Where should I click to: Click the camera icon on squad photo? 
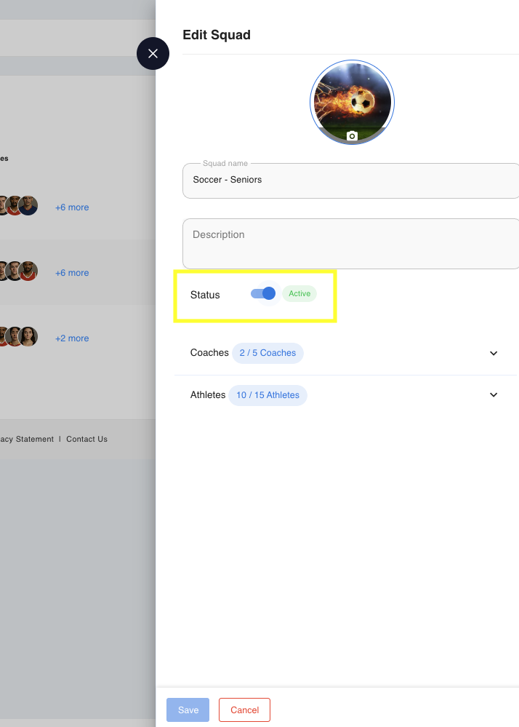[x=352, y=136]
